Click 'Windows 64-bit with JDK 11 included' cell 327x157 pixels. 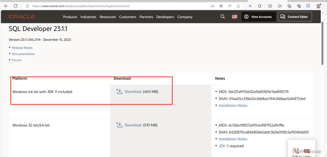point(42,91)
